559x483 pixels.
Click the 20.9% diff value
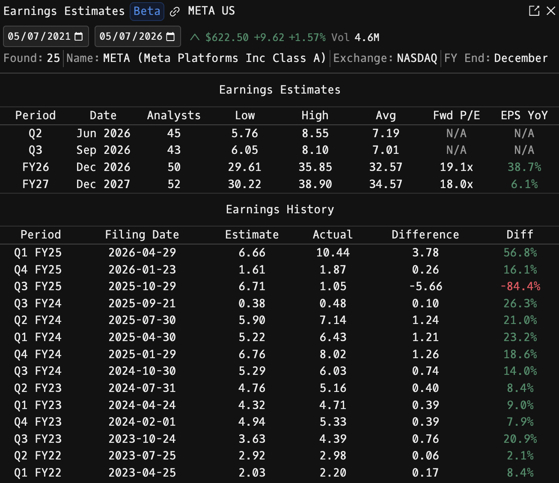[520, 439]
